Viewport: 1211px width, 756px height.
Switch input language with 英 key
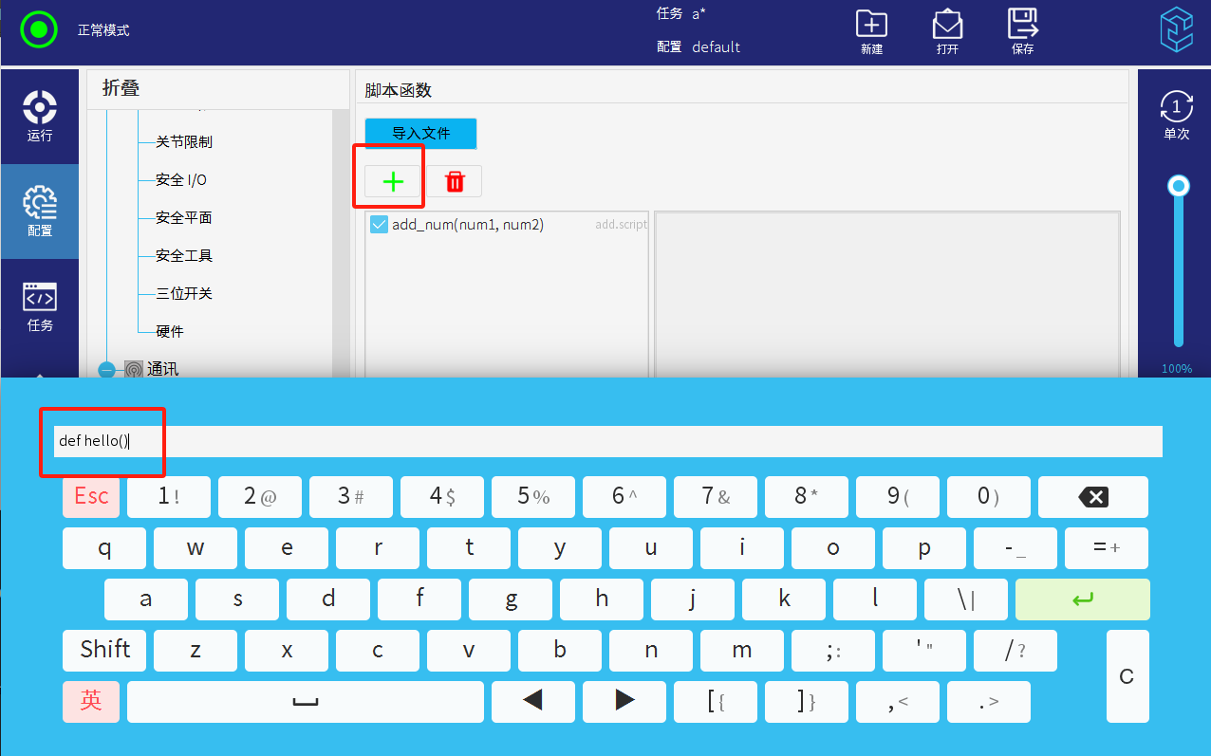click(91, 701)
